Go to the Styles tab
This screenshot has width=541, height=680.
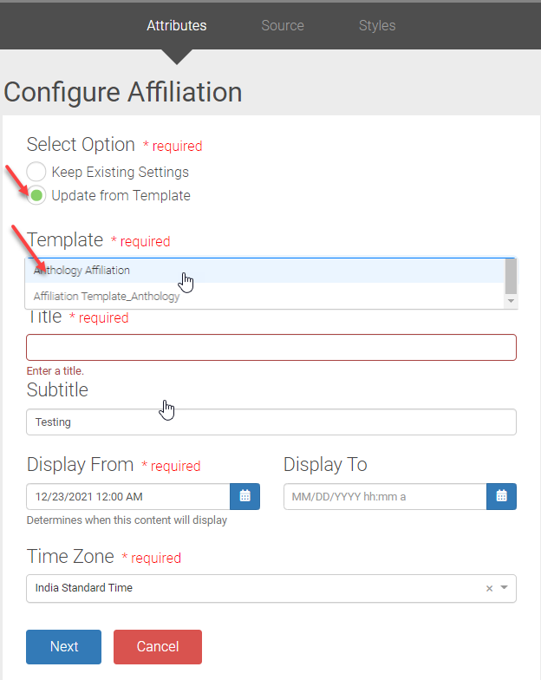pos(377,25)
